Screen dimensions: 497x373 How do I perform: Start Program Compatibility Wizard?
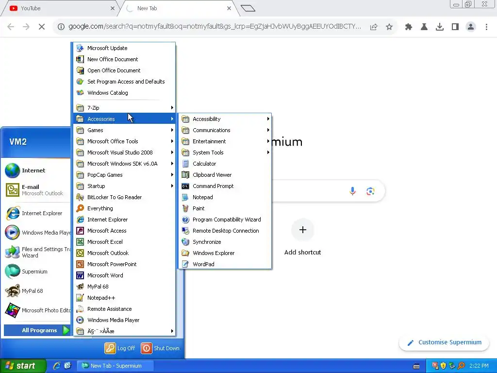point(225,220)
